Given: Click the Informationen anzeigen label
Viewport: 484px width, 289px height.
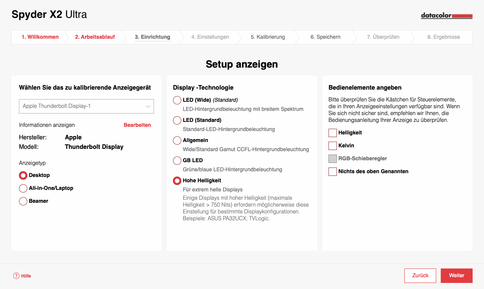Looking at the screenshot, I should tap(47, 125).
